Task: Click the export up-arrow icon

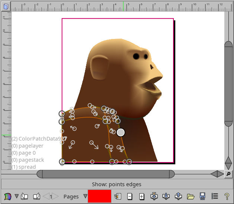Action: pos(178,196)
